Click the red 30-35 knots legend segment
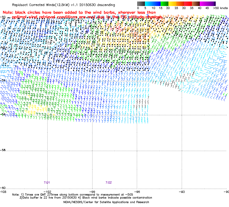This screenshot has height=207, width=229. tap(188, 4)
